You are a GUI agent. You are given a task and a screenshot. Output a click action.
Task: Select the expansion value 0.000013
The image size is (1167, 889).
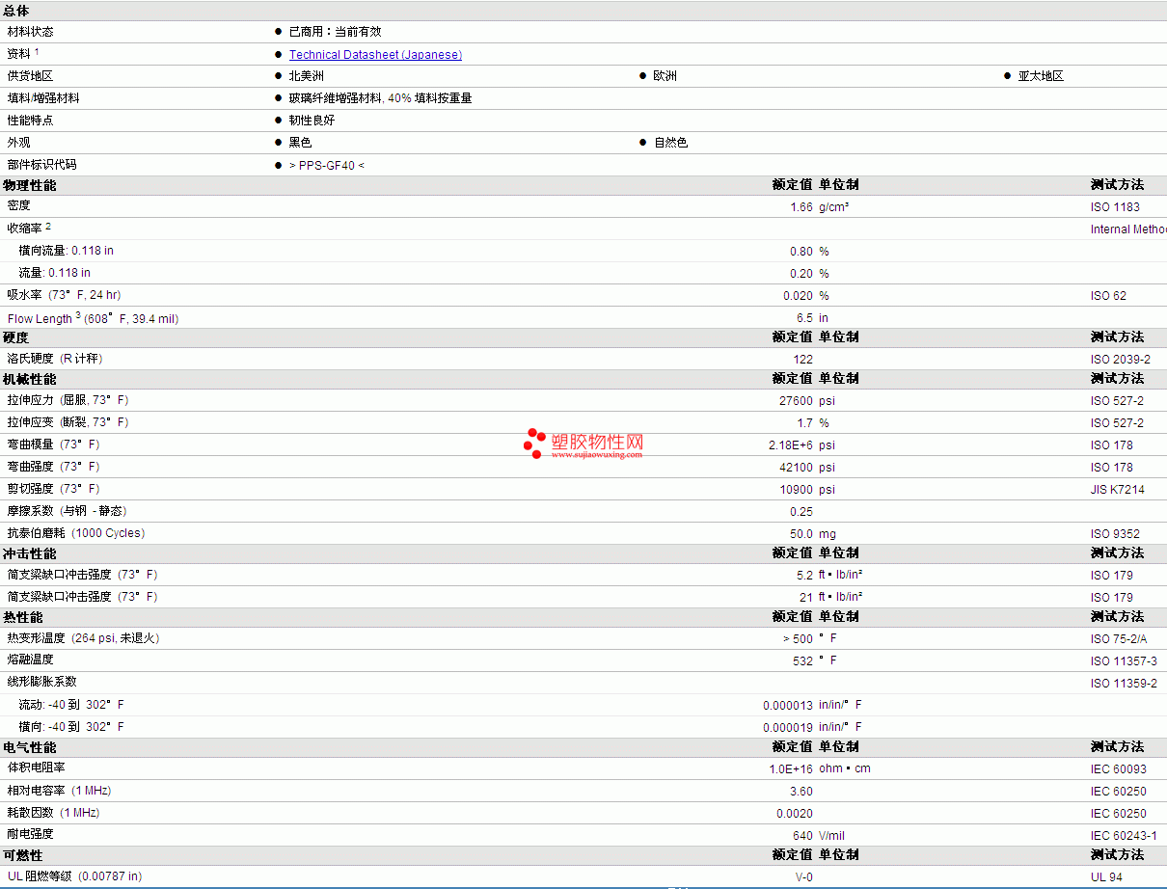(788, 706)
